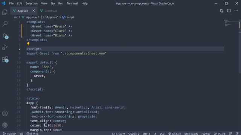Click the text-align: center line

coord(48,121)
